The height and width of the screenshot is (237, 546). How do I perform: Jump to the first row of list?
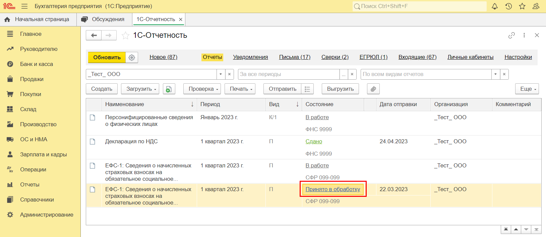(x=506, y=230)
